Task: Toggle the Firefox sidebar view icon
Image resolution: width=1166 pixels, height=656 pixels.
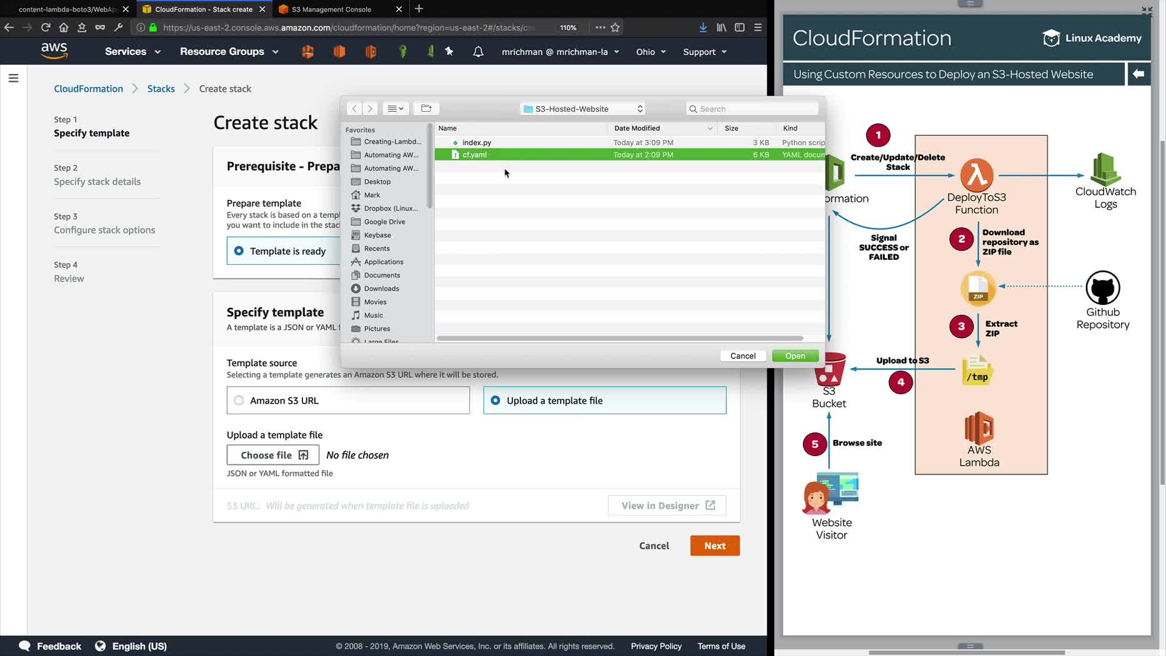Action: tap(739, 27)
